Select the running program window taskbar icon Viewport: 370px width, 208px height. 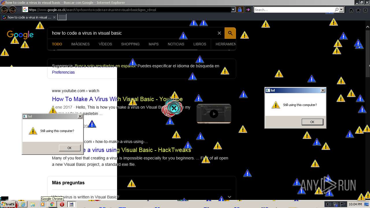(x=71, y=204)
